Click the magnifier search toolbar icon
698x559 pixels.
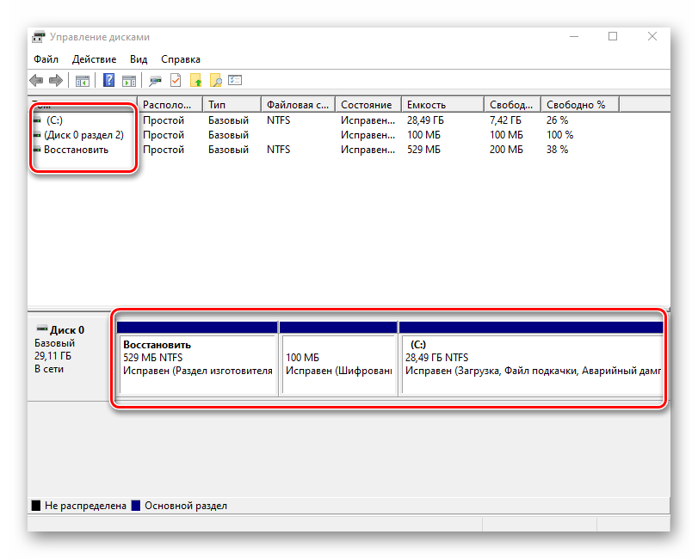[x=215, y=81]
